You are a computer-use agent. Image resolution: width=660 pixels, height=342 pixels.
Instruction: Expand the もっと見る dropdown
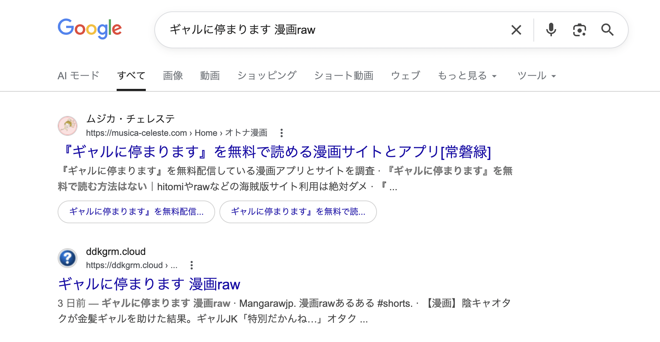tap(467, 76)
